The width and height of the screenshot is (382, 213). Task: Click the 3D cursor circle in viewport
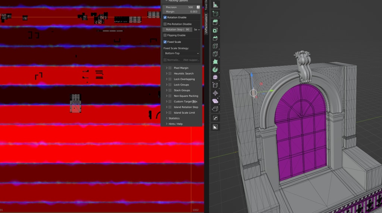click(x=253, y=93)
